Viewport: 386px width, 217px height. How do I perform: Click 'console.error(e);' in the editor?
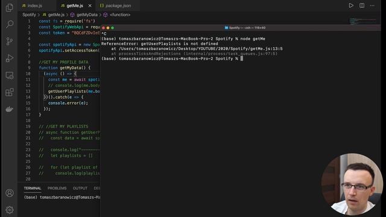(68, 103)
